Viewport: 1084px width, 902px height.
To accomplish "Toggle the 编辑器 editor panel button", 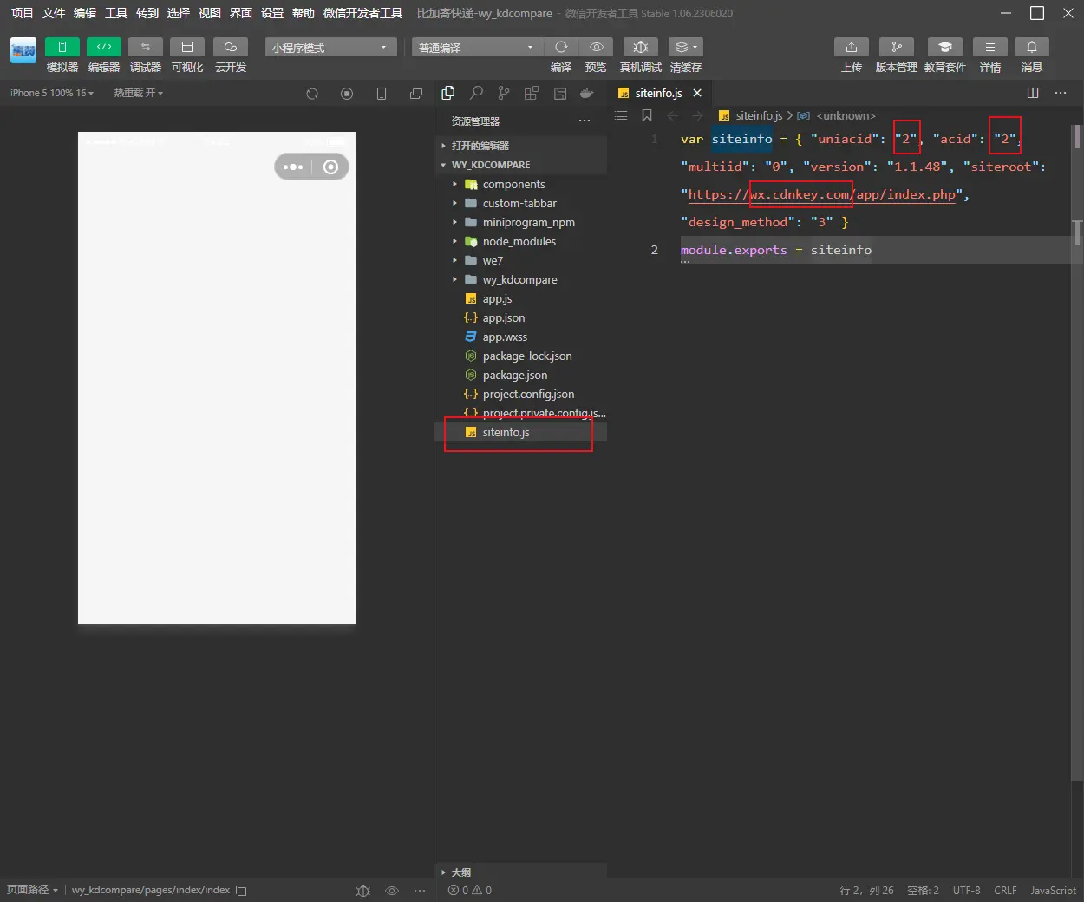I will point(104,47).
